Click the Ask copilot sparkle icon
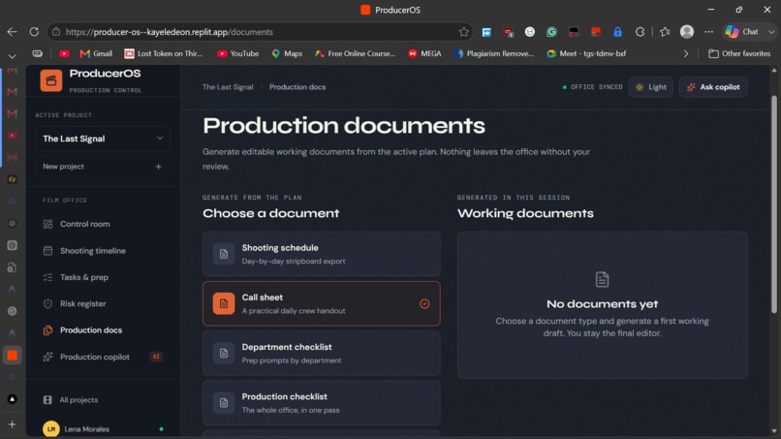Viewport: 781px width, 439px height. [691, 87]
